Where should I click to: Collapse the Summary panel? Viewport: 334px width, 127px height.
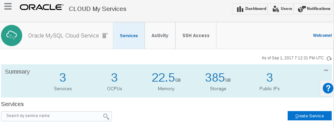326,70
